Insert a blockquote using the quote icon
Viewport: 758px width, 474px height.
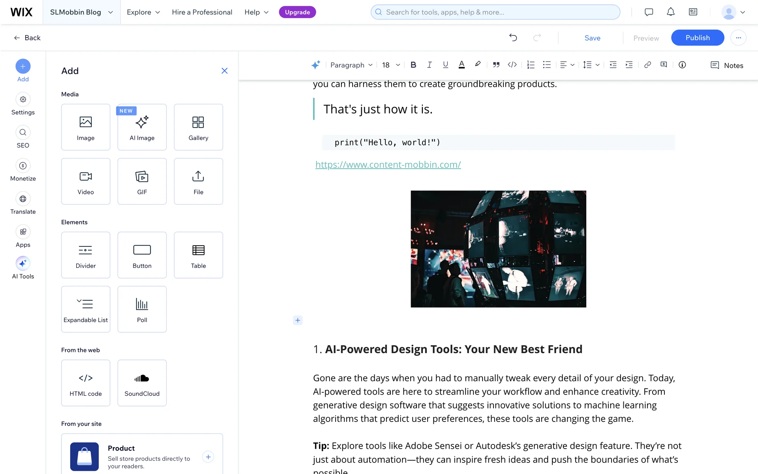[496, 65]
